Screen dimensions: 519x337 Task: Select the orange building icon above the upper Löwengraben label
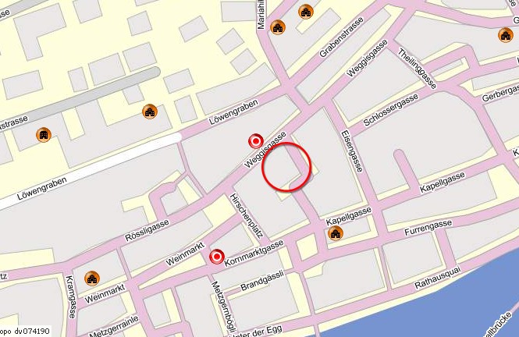[x=150, y=112]
